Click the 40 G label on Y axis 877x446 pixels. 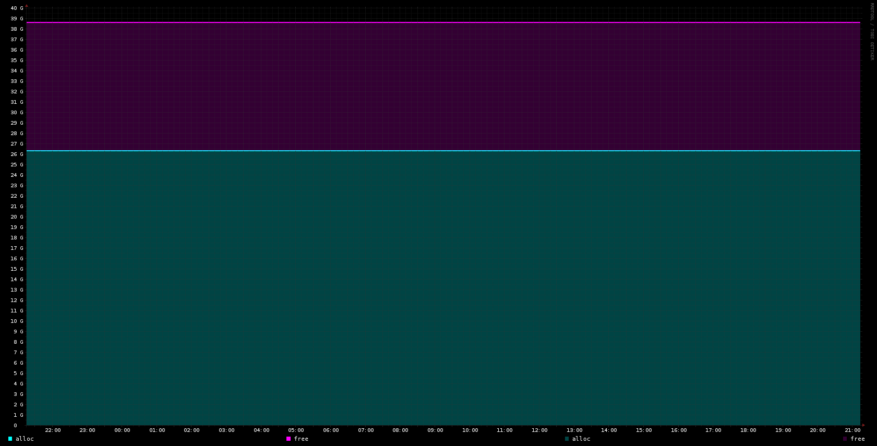17,8
